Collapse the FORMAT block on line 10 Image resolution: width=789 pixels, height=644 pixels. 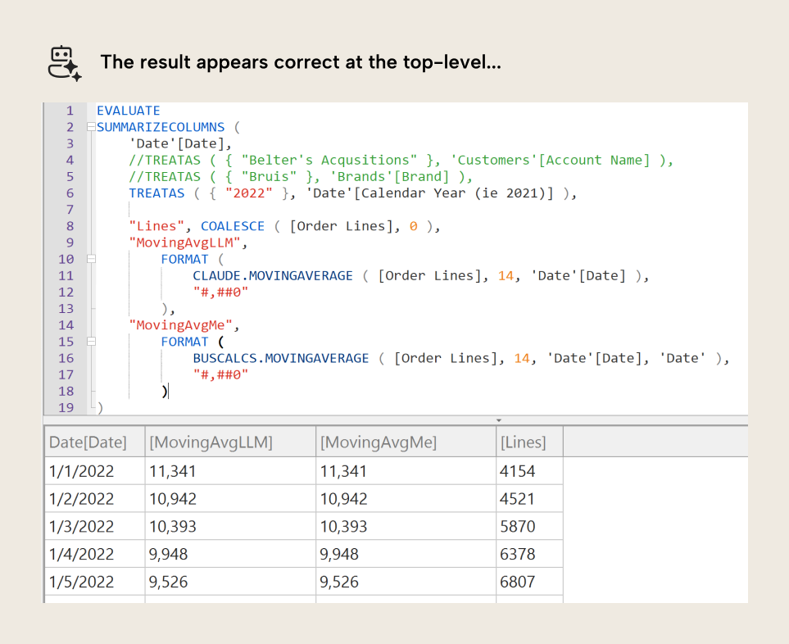(90, 259)
